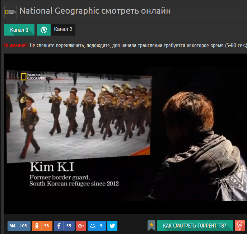This screenshot has width=247, height=234.
Task: Share via the Moi Mir icon
Action: [x=92, y=226]
